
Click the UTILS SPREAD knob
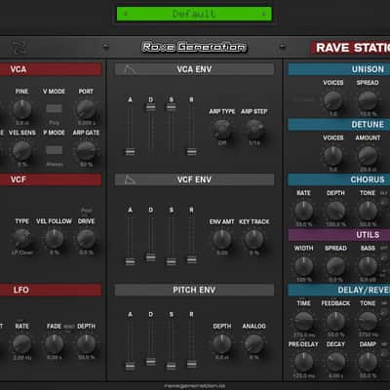coord(335,266)
